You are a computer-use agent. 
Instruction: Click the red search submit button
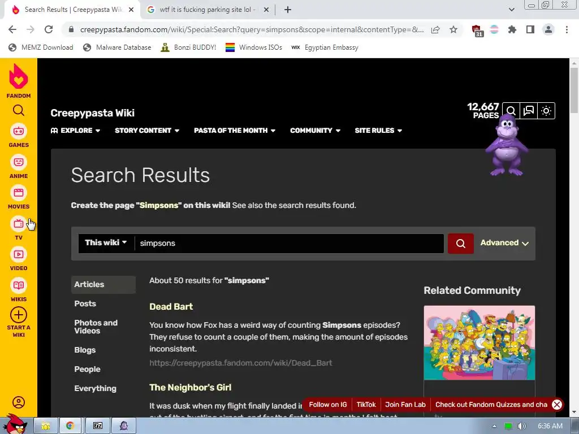click(460, 243)
